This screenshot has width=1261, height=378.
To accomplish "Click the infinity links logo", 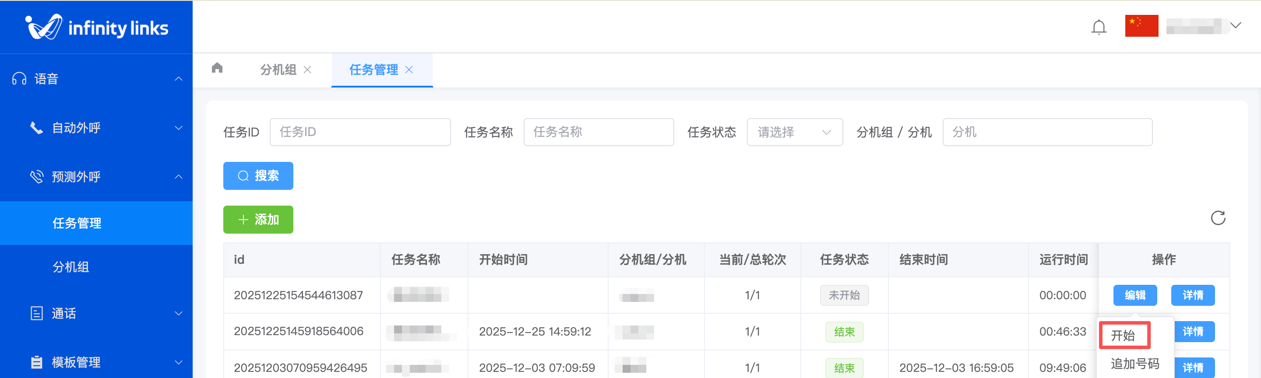I will point(96,27).
